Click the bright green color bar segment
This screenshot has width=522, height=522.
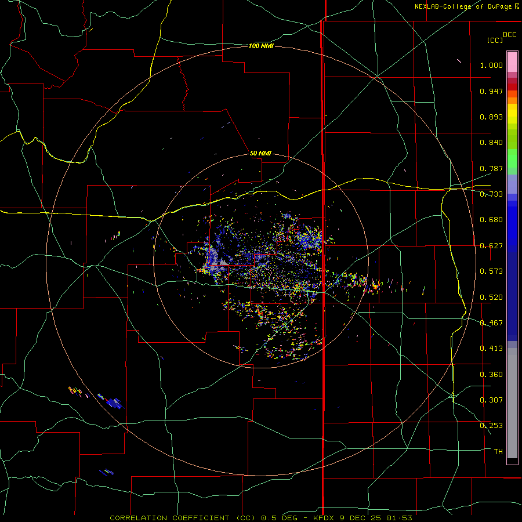click(512, 158)
